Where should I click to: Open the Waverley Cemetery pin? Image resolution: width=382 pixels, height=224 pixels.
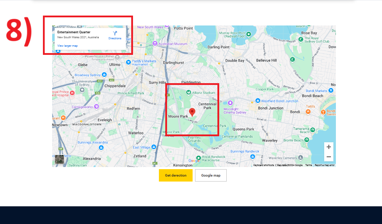point(301,158)
